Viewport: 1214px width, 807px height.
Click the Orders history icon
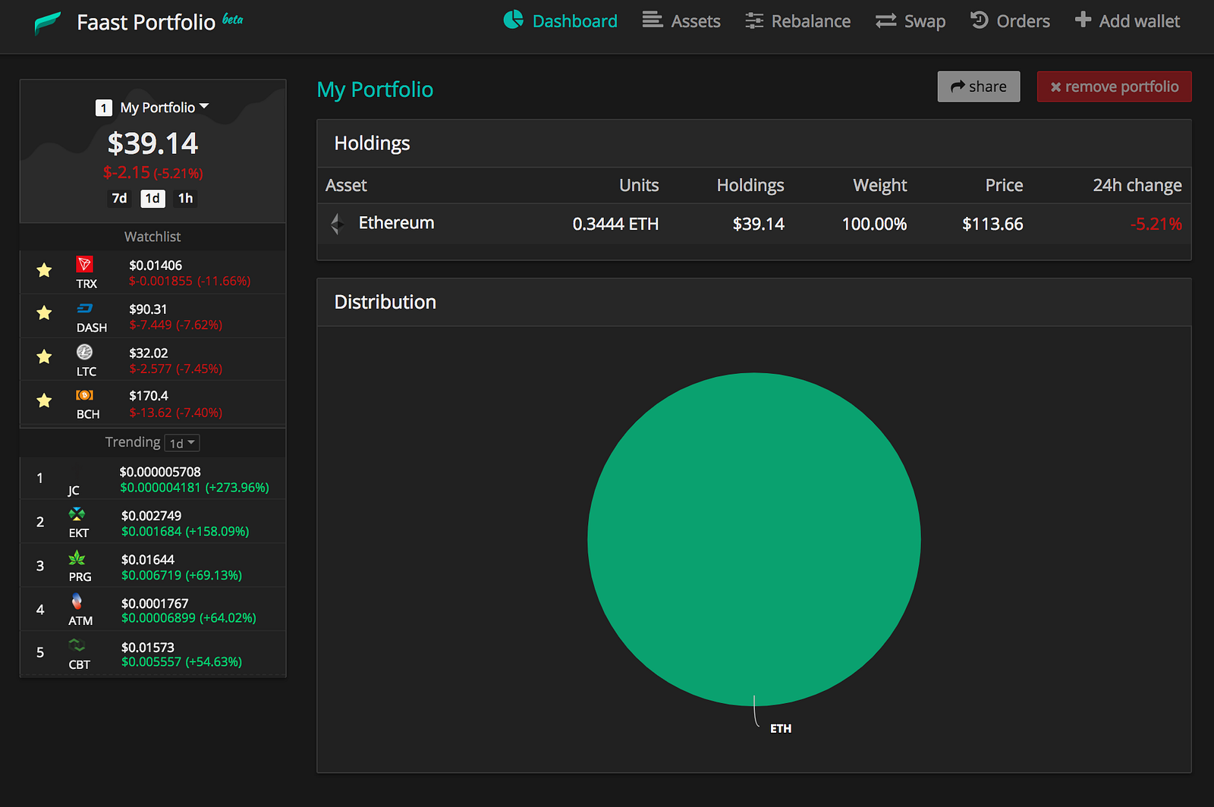tap(980, 20)
